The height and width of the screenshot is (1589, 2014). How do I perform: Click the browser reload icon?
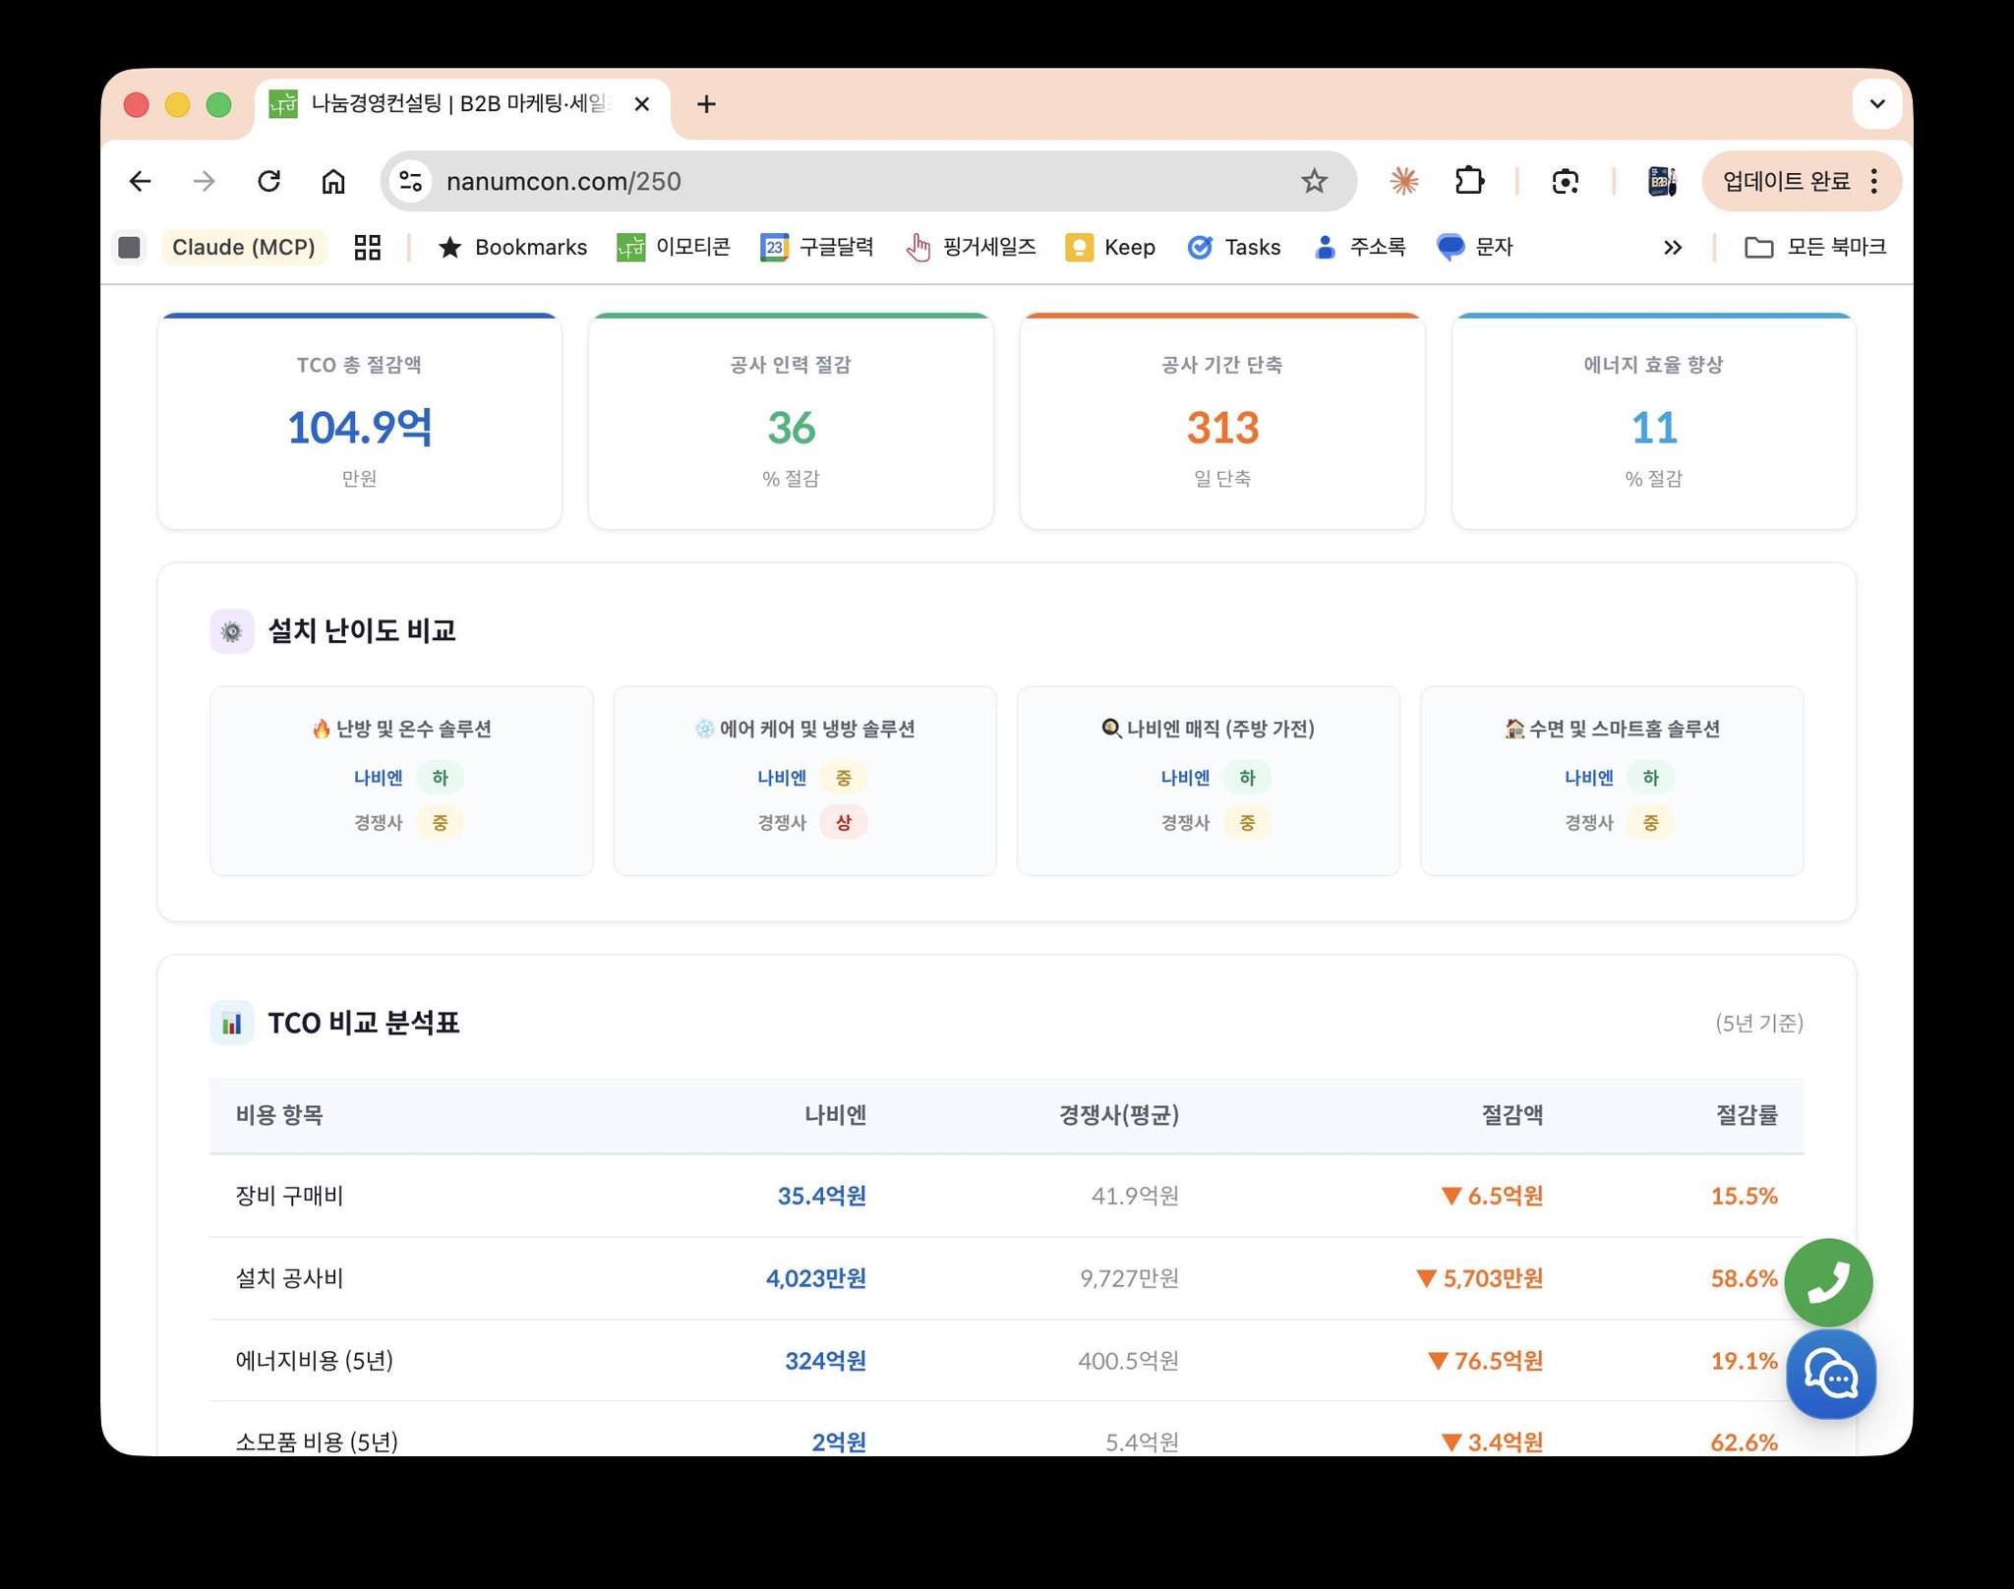(x=268, y=181)
